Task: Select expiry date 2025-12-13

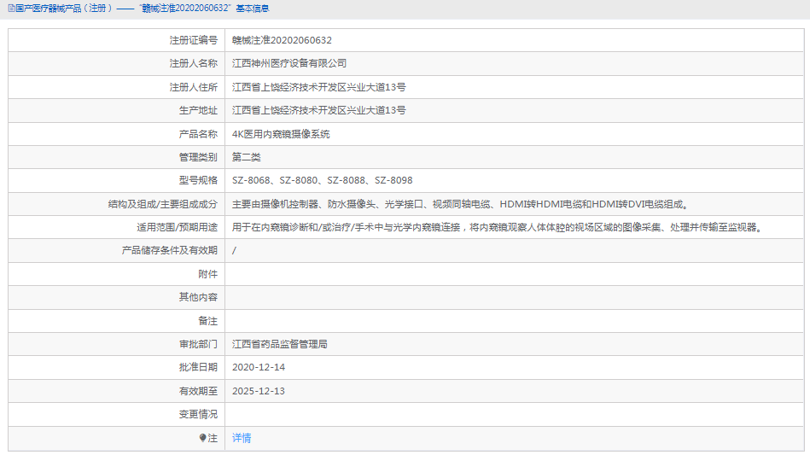Action: pyautogui.click(x=259, y=392)
